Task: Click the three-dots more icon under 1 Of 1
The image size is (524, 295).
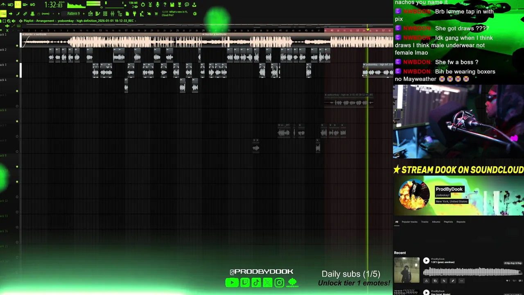Action: [461, 281]
